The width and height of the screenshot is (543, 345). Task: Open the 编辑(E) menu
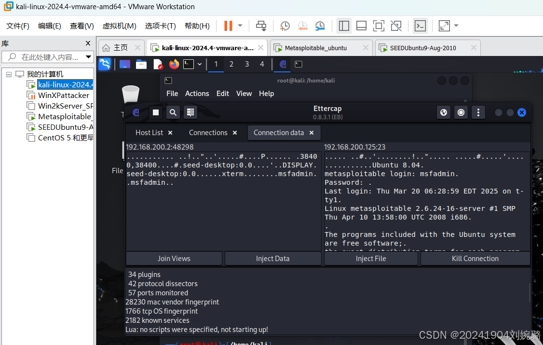point(50,26)
